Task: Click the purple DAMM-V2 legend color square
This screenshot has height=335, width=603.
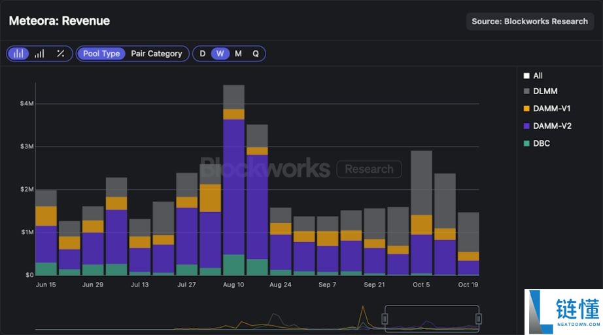Action: pyautogui.click(x=526, y=126)
